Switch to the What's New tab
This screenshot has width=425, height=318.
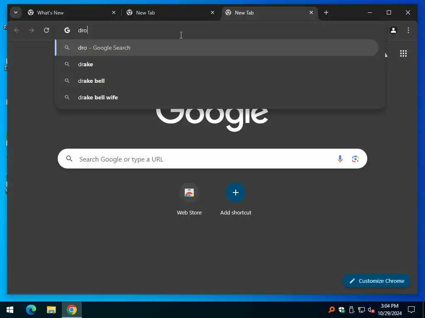click(71, 13)
